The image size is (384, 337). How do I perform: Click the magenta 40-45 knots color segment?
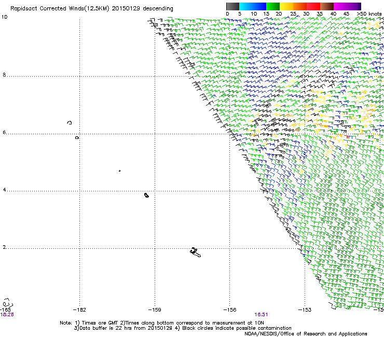(x=340, y=6)
